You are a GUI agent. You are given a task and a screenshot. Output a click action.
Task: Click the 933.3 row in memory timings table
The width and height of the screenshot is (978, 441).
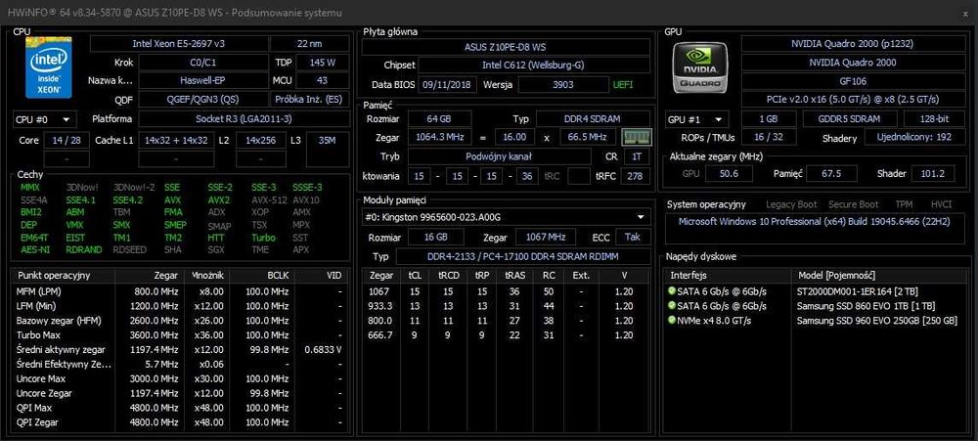[x=507, y=306]
